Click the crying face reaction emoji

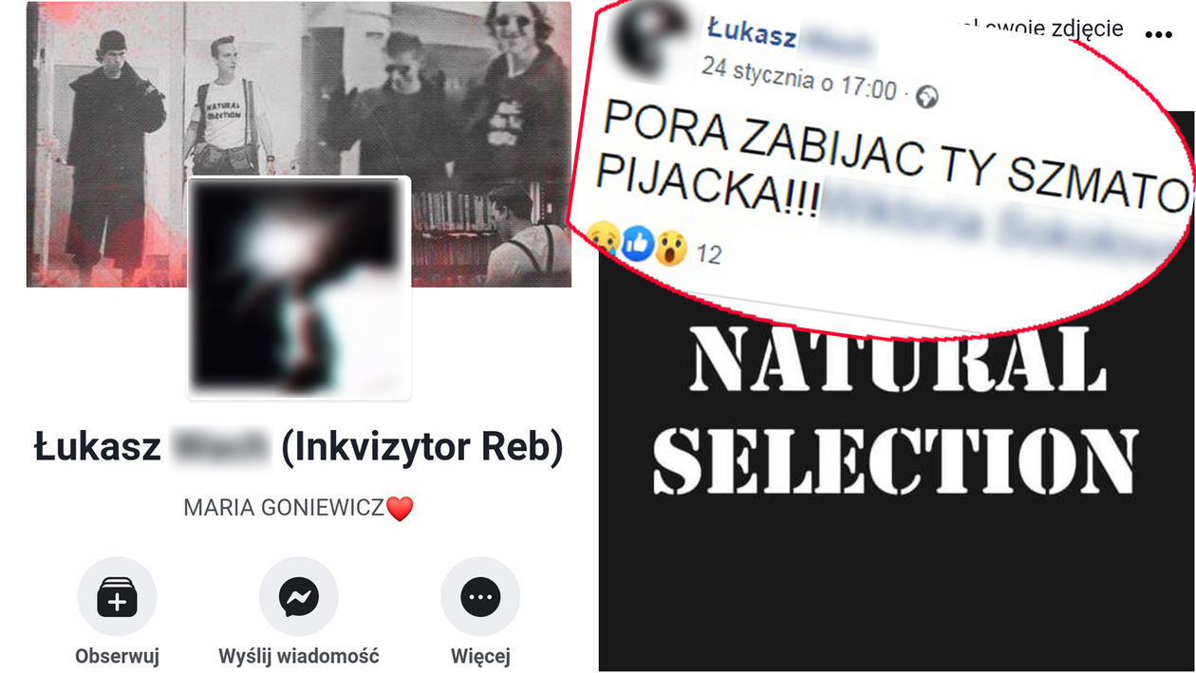pos(604,236)
